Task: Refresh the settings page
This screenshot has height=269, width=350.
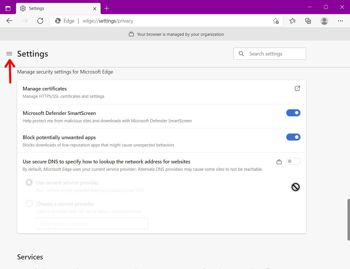Action: click(x=40, y=21)
